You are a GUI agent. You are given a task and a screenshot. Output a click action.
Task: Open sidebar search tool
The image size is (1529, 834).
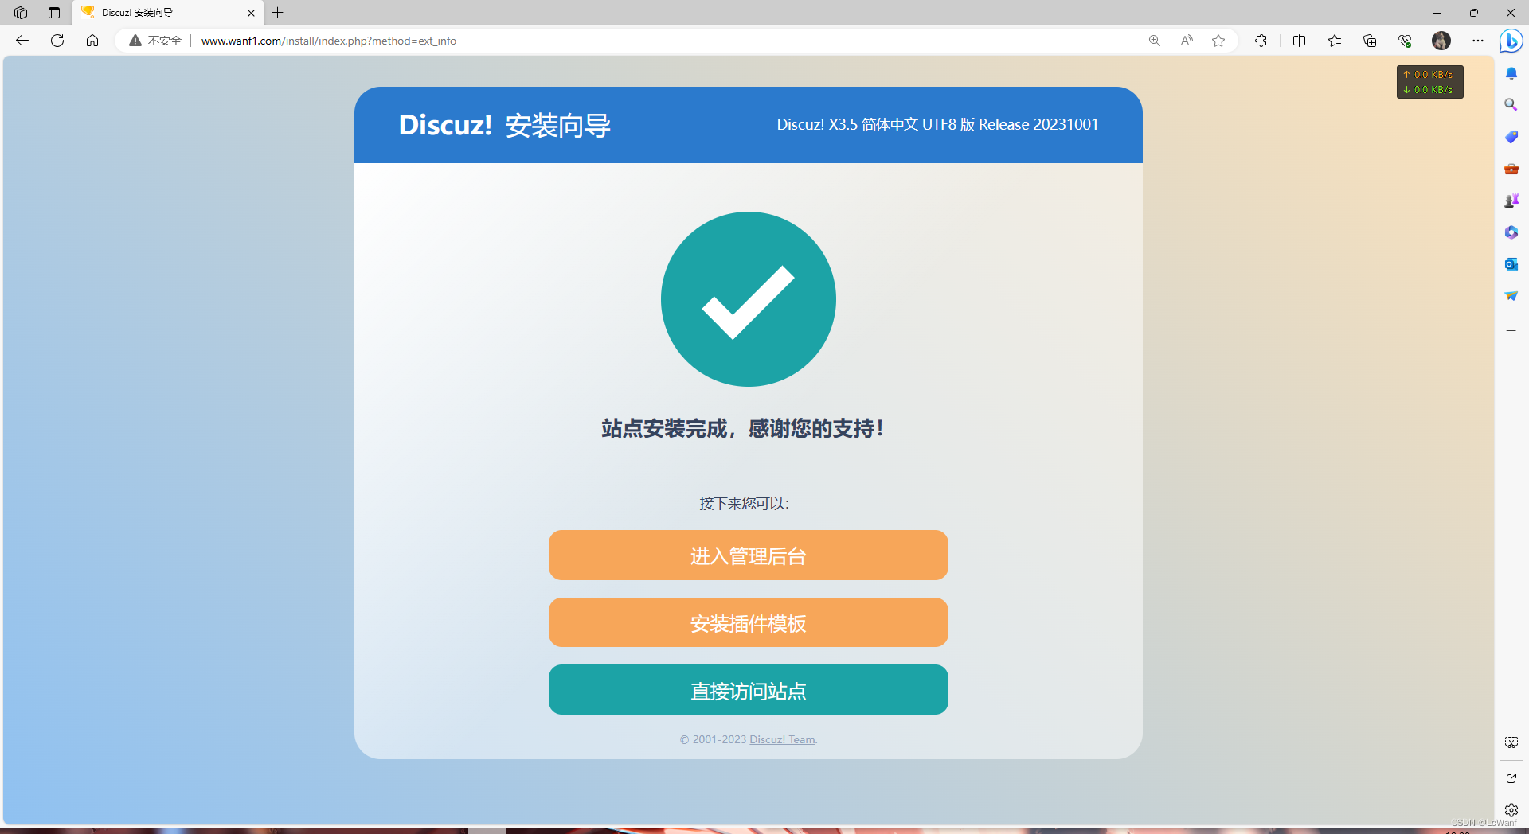[1511, 105]
